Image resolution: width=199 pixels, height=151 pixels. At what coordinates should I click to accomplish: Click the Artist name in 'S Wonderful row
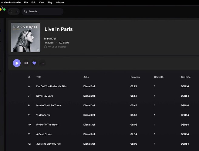pos(89,115)
